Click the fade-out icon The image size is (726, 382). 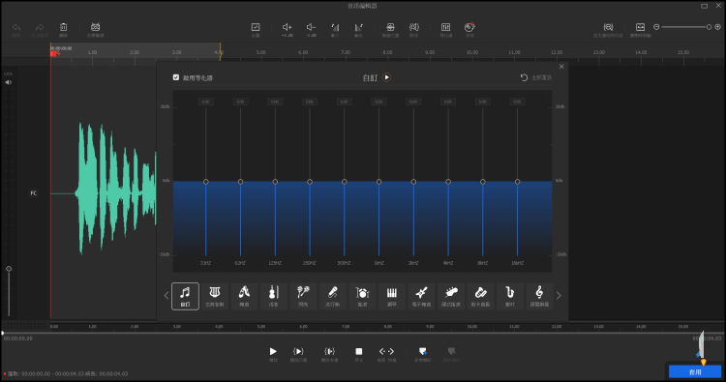coord(358,27)
